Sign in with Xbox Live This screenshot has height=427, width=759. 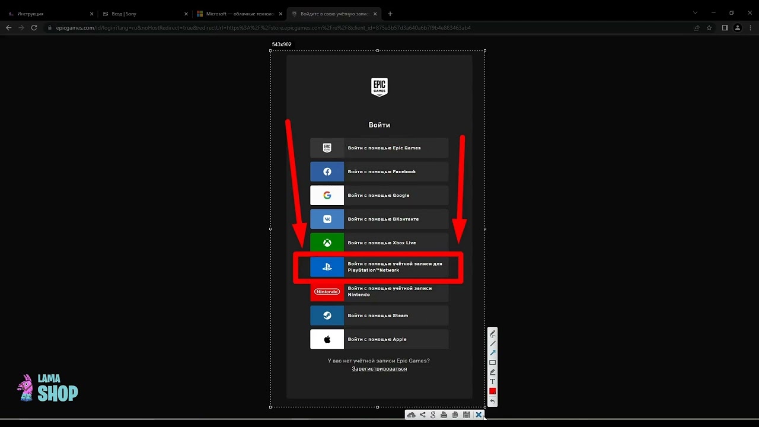[379, 243]
